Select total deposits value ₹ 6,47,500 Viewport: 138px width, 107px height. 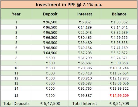point(50,103)
